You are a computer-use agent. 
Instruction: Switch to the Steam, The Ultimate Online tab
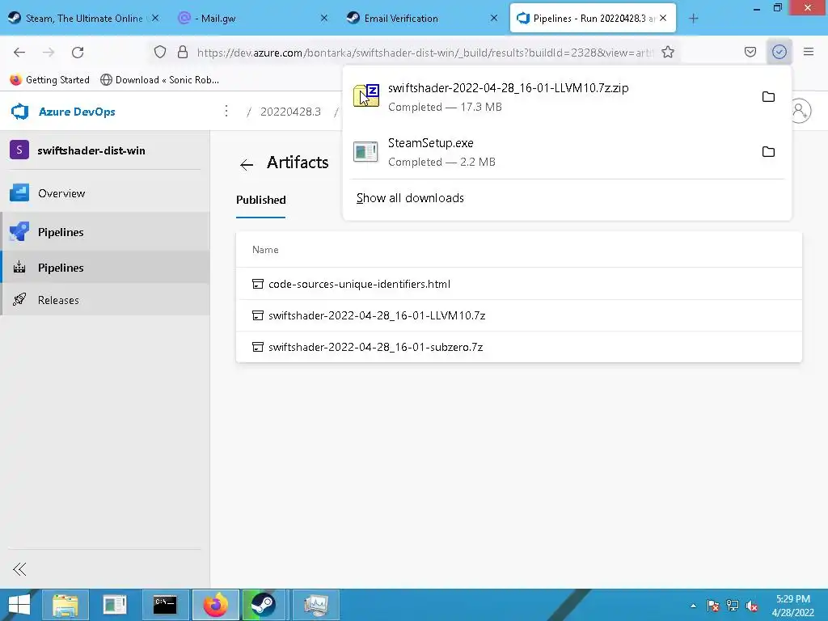(84, 19)
